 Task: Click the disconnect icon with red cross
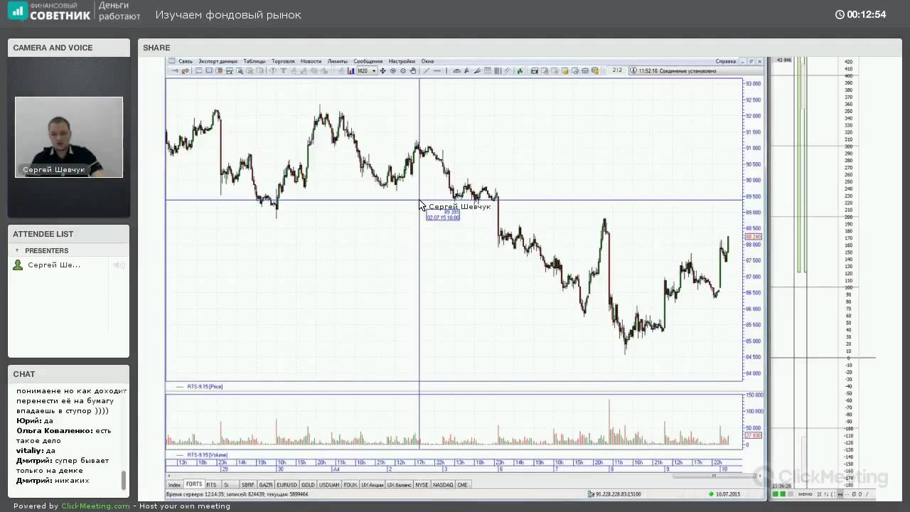click(x=185, y=70)
